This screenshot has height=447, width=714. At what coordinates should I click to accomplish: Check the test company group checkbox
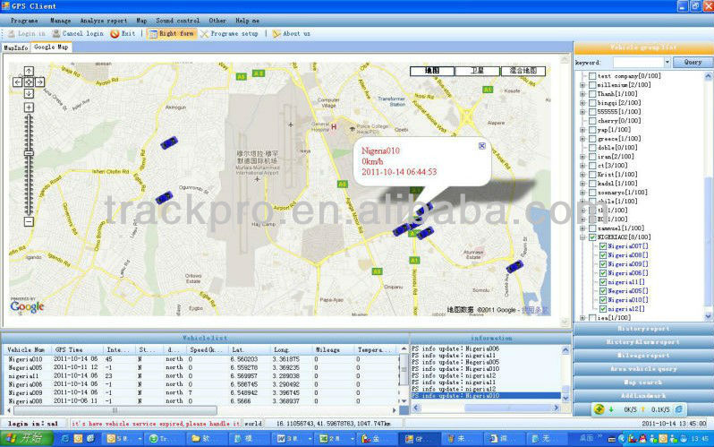coord(591,76)
